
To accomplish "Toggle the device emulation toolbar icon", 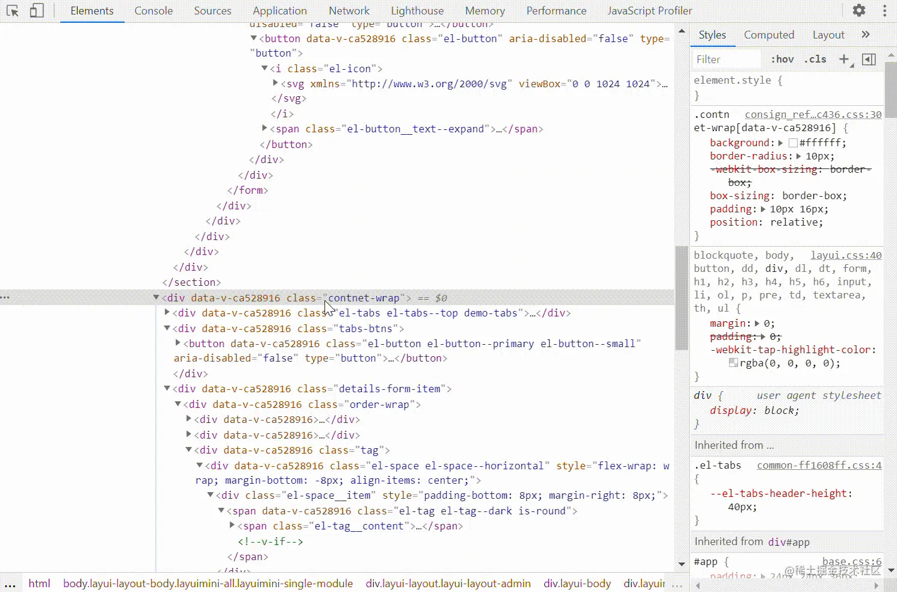I will tap(36, 10).
